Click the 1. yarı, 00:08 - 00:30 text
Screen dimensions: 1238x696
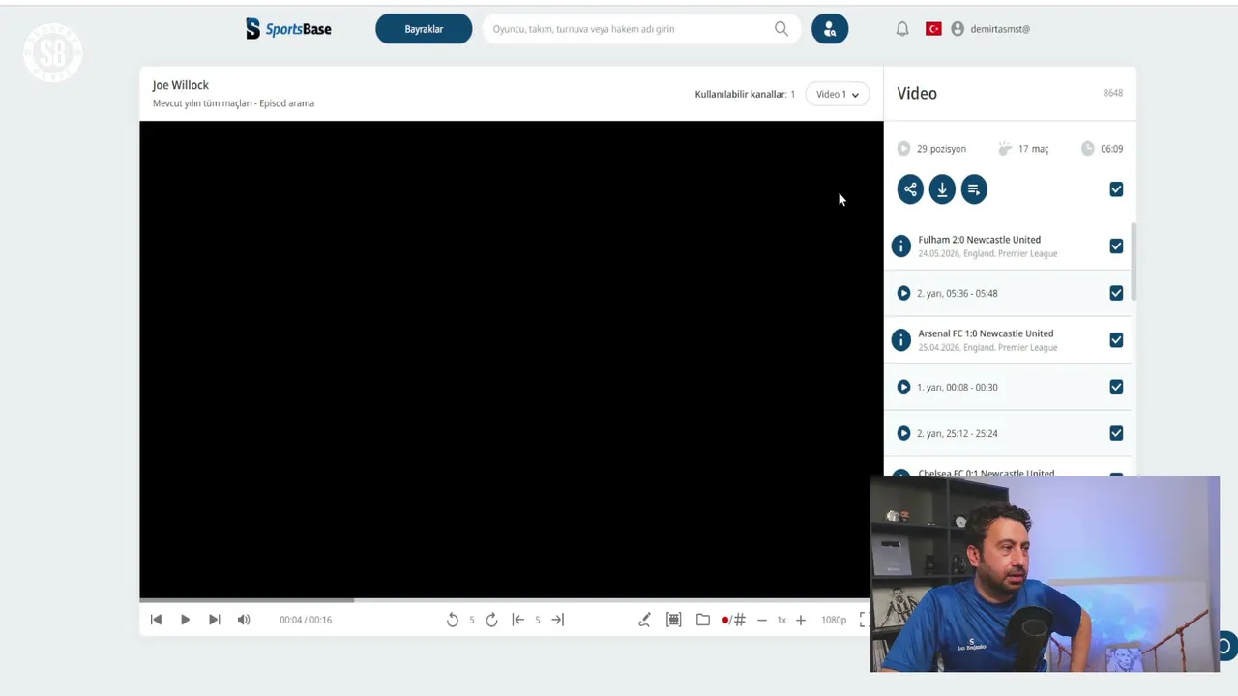click(x=957, y=387)
